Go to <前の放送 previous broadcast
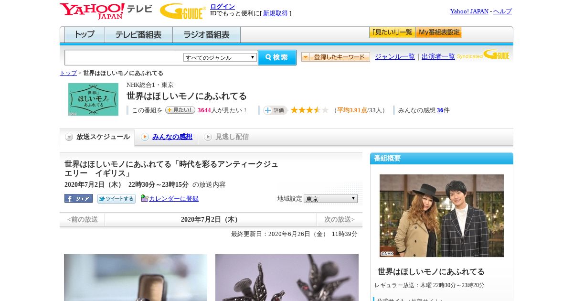 pos(82,220)
